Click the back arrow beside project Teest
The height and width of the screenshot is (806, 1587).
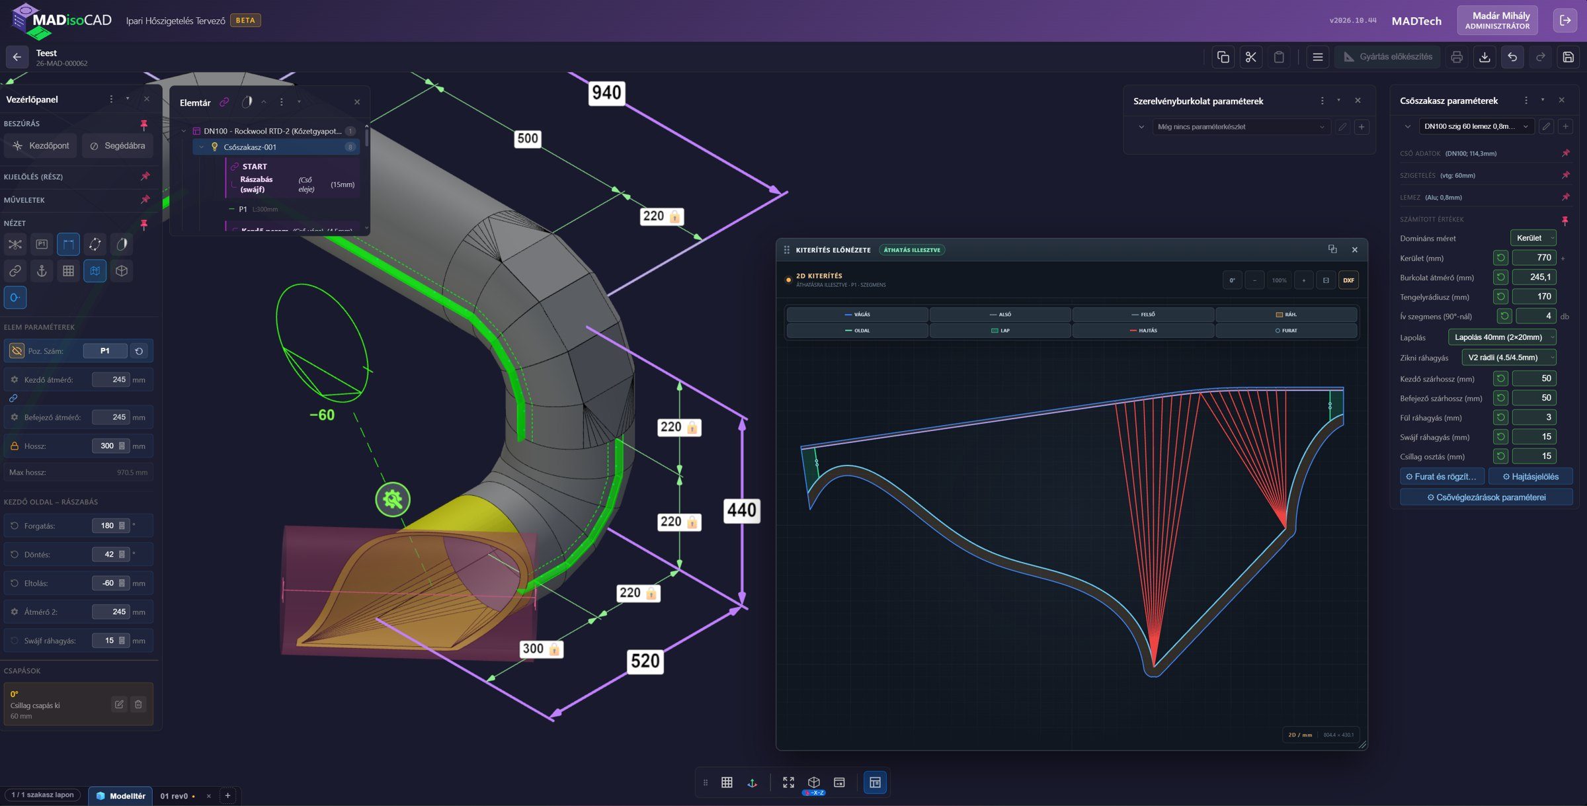click(17, 57)
